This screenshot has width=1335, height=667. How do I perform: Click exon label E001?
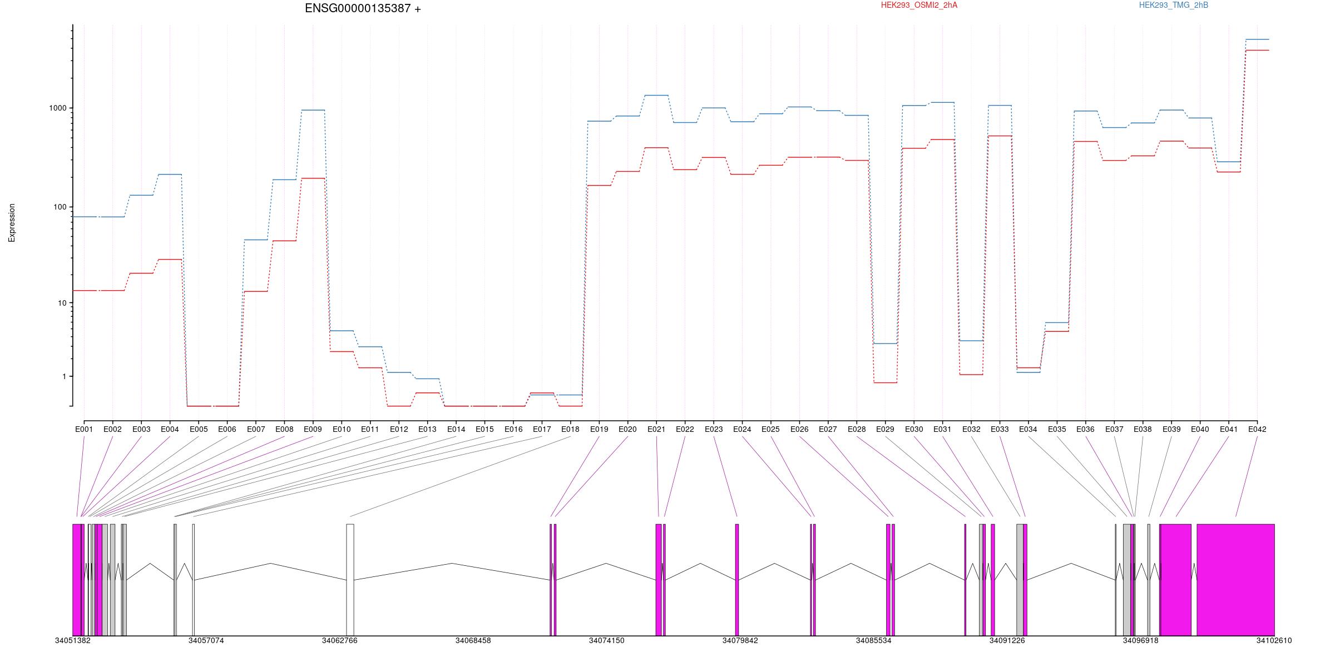coord(84,429)
